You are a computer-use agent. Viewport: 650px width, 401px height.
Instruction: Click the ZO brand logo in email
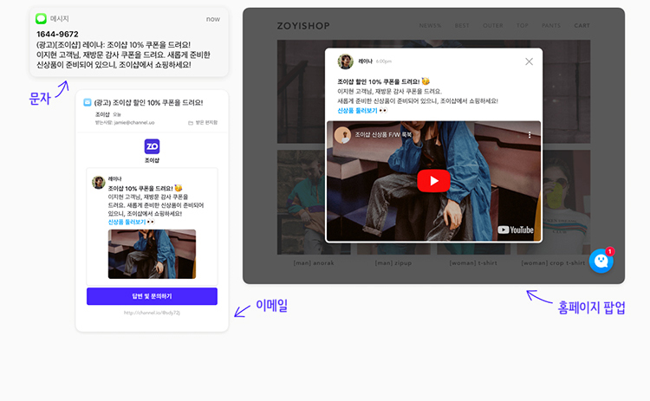(x=152, y=146)
